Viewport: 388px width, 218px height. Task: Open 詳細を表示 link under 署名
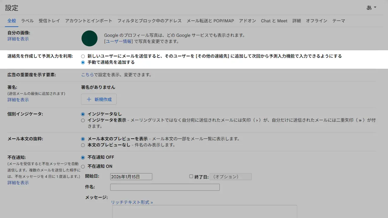point(18,100)
